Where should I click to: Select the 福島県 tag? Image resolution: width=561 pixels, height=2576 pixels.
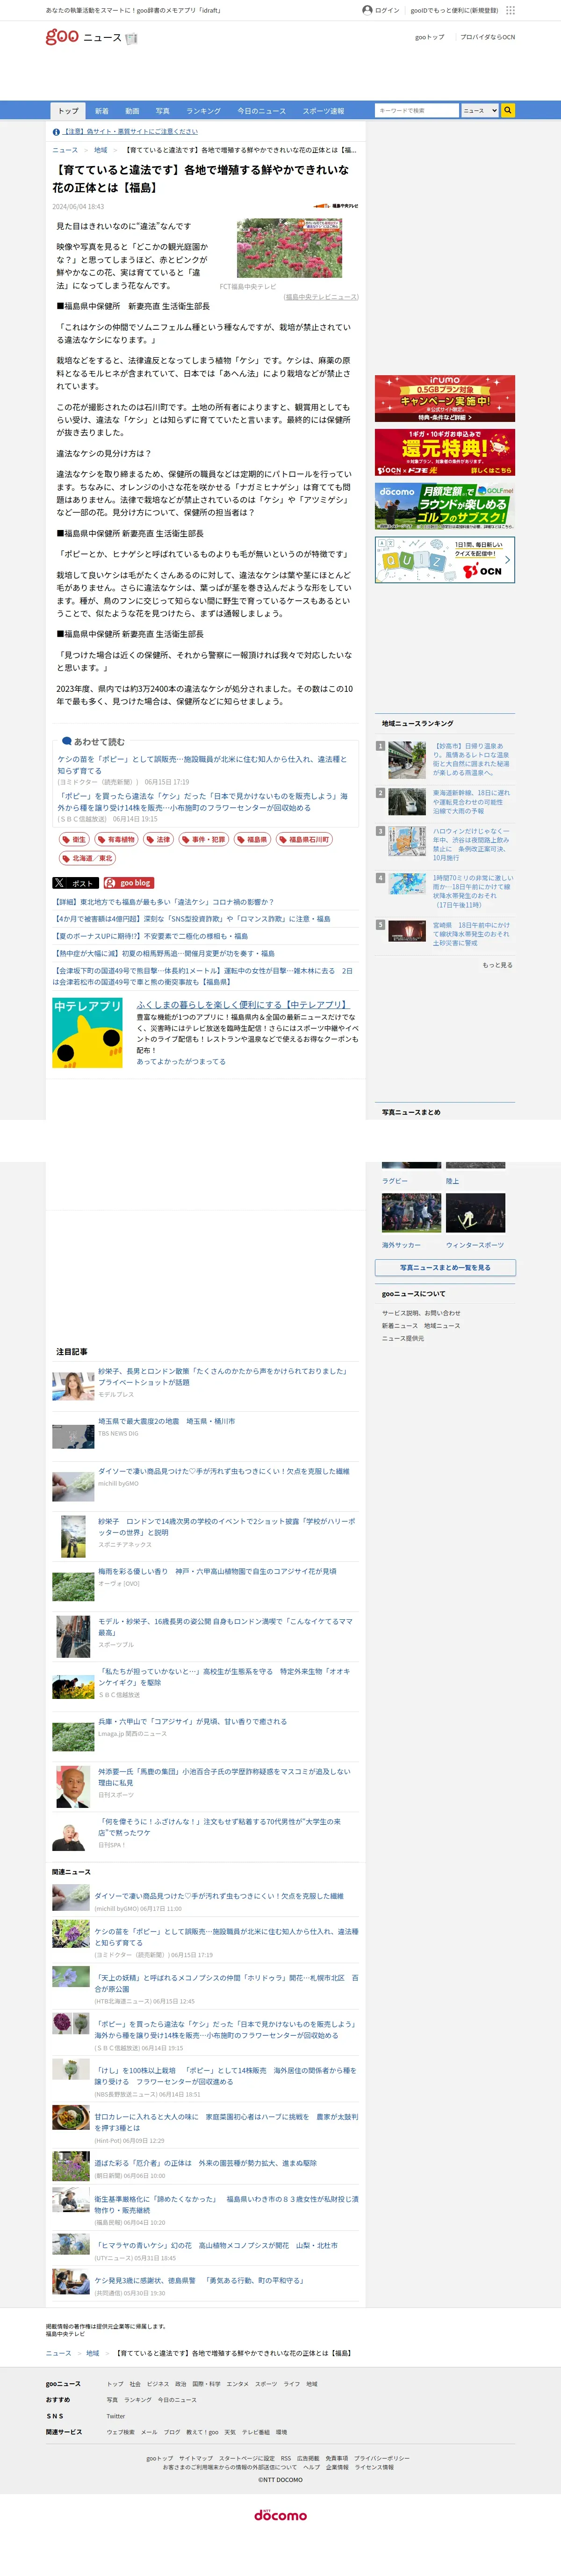click(253, 839)
